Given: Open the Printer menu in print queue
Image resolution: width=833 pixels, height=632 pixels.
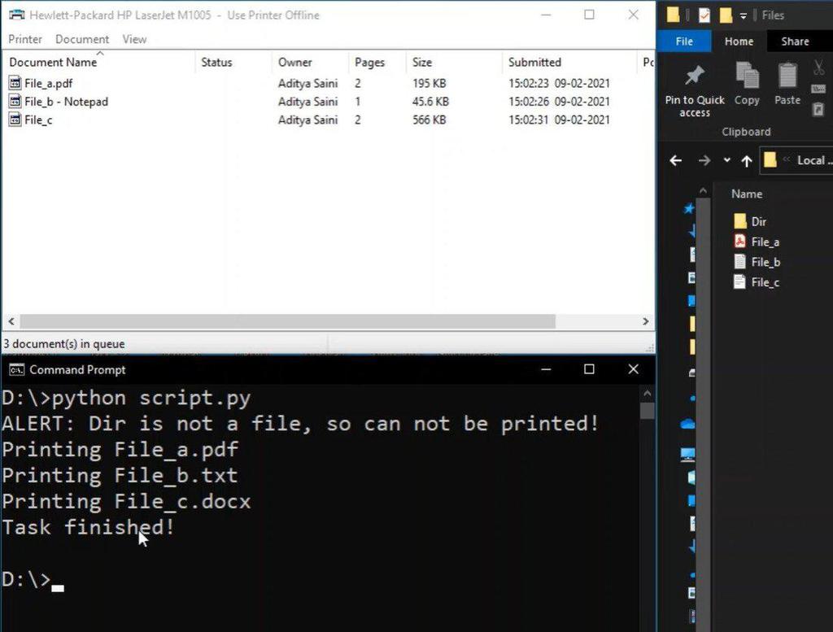Looking at the screenshot, I should 25,39.
